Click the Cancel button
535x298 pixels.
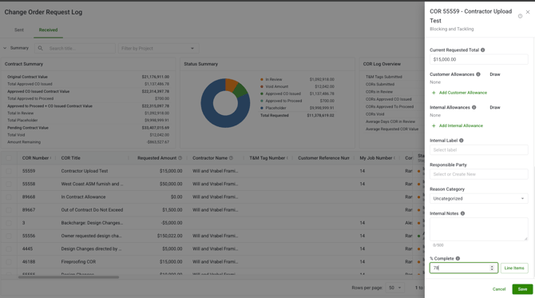pyautogui.click(x=499, y=289)
